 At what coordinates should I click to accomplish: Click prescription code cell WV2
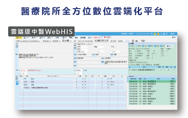click(27, 85)
